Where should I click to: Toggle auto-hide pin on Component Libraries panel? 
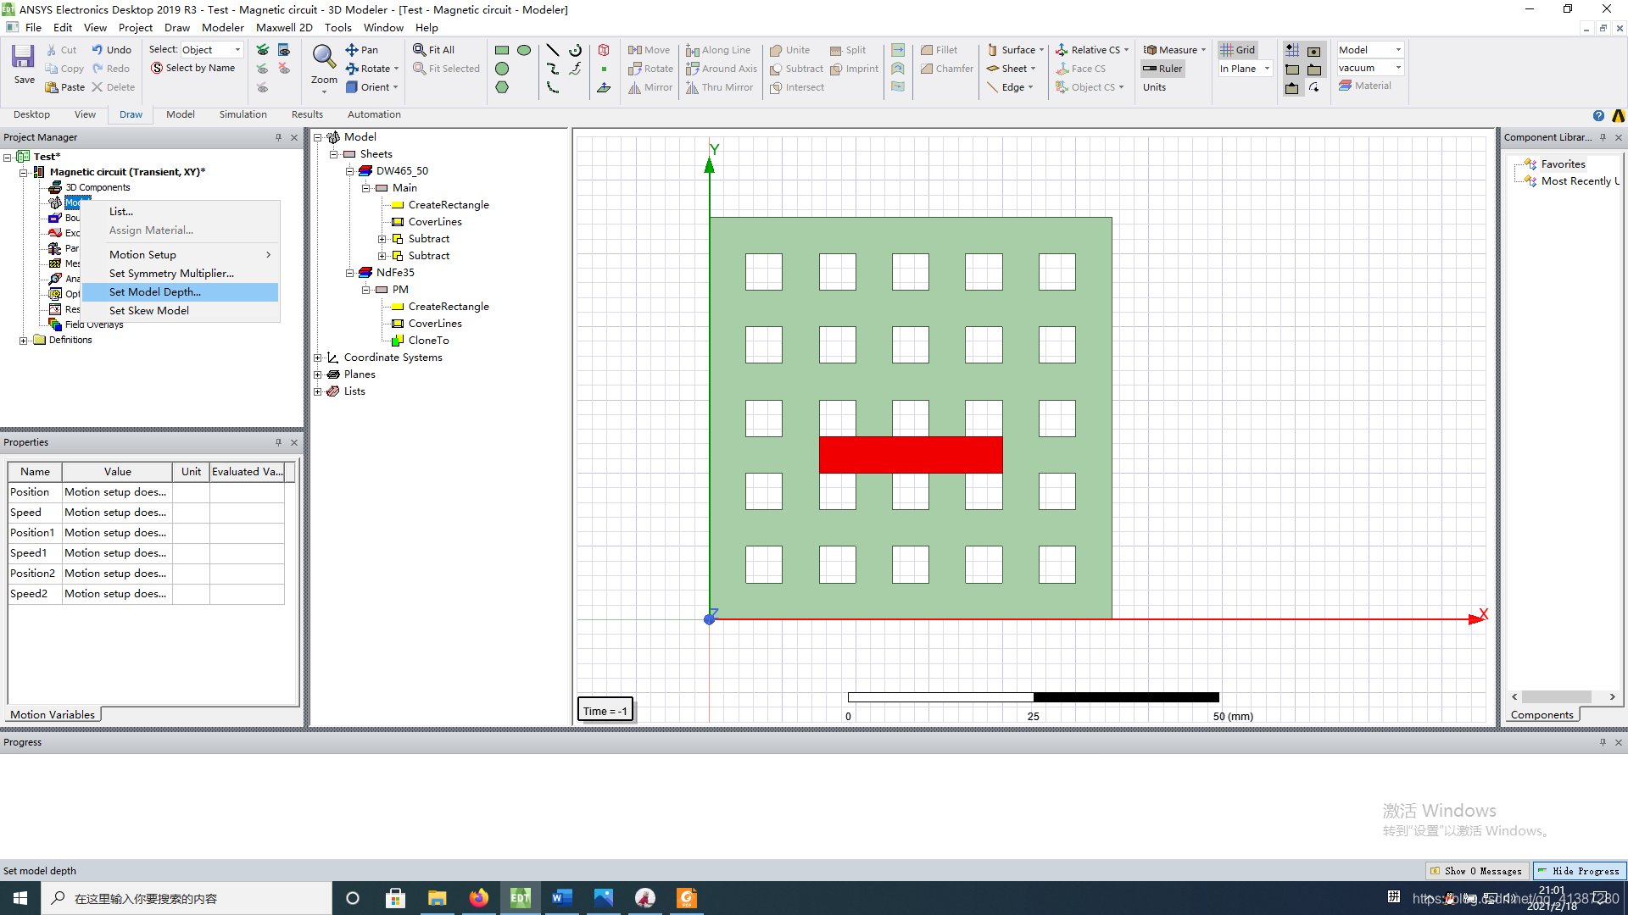tap(1603, 137)
